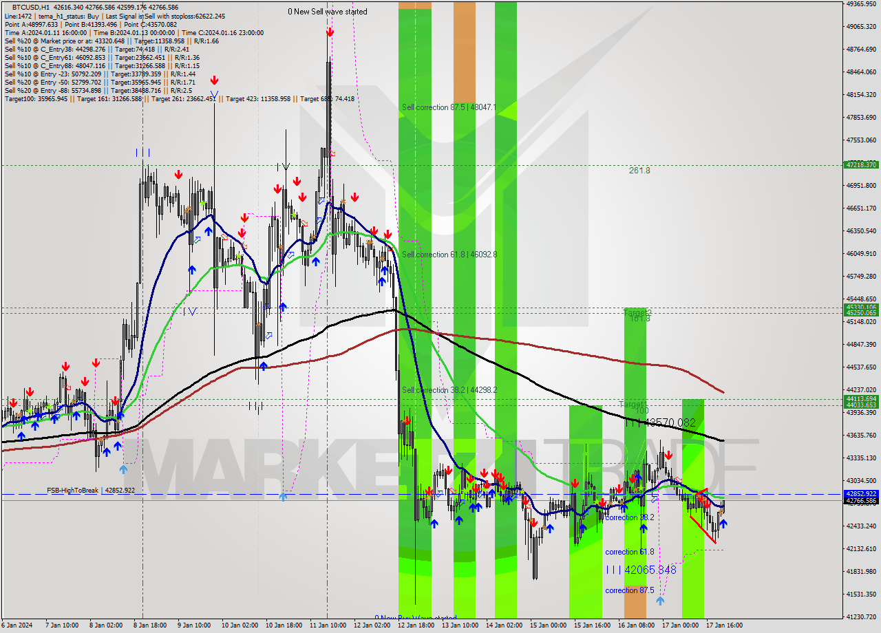Image resolution: width=881 pixels, height=633 pixels.
Task: Click the '0 New Sell wave started' label
Action: pyautogui.click(x=328, y=12)
